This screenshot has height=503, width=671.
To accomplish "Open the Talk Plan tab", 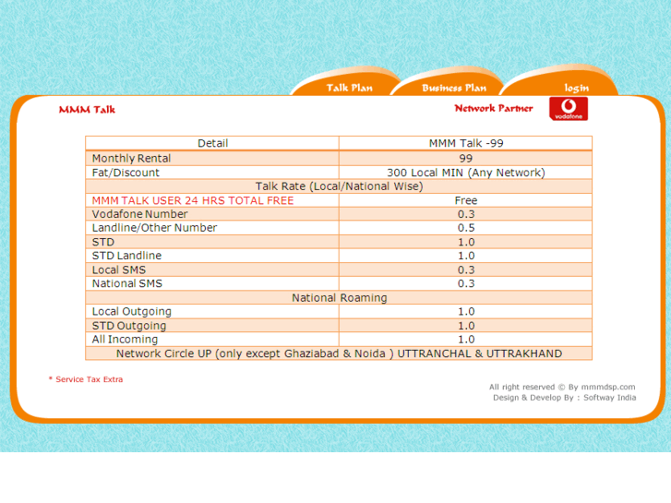I will point(349,88).
